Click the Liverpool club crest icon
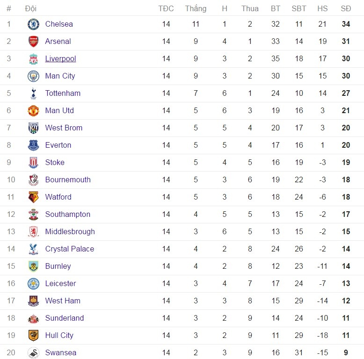Screen dimensions: 364x359 (x=33, y=59)
